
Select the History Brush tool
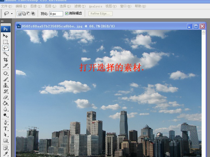pos(5,91)
